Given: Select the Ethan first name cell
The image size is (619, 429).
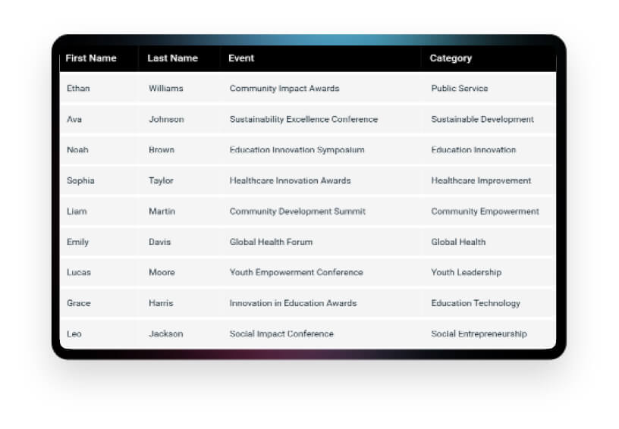Looking at the screenshot, I should (x=78, y=89).
